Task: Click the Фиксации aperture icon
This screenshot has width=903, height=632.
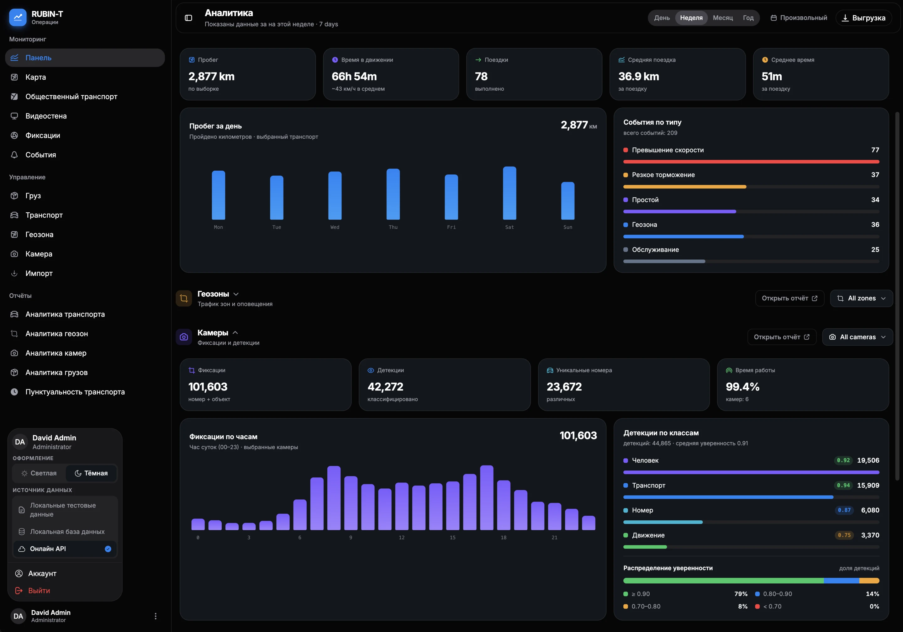Action: click(x=14, y=135)
